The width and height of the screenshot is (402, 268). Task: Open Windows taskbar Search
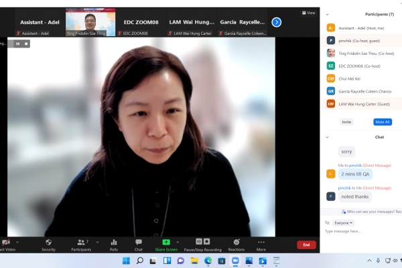point(140,261)
